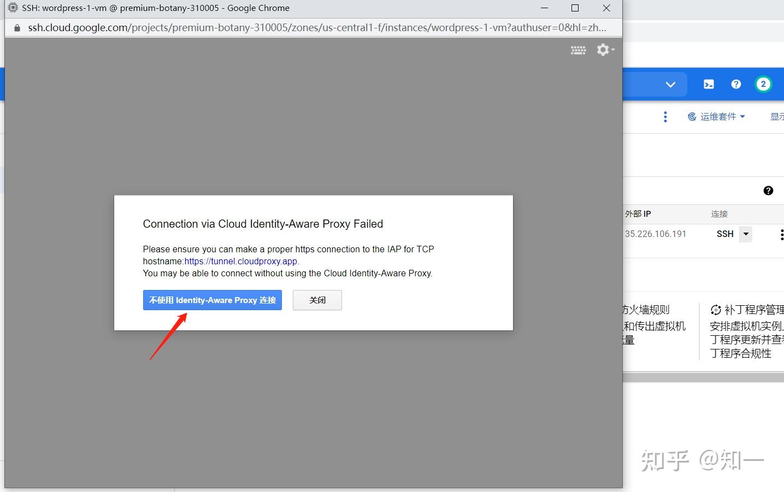Image resolution: width=784 pixels, height=492 pixels.
Task: Minimize the SSH Chrome window
Action: tap(544, 8)
